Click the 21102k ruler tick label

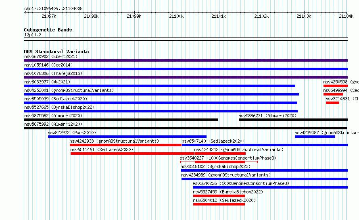click(261, 16)
